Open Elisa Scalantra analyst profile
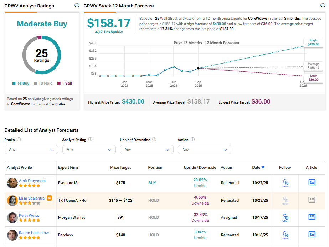 pos(32,198)
